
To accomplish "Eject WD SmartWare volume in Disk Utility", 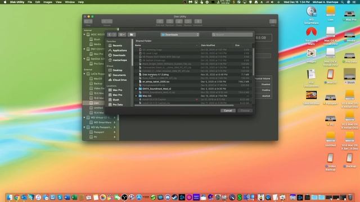I will (115, 122).
